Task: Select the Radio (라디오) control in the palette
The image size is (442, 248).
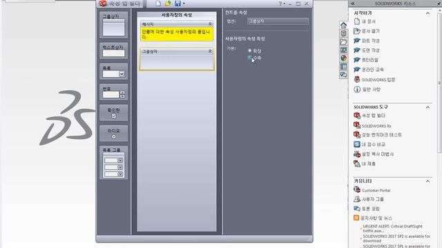Action: pos(113,133)
